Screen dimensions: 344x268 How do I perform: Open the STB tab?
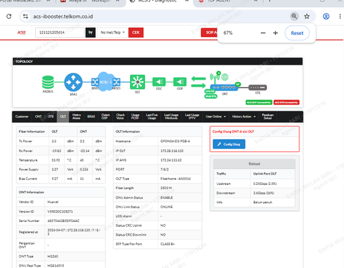(51, 117)
